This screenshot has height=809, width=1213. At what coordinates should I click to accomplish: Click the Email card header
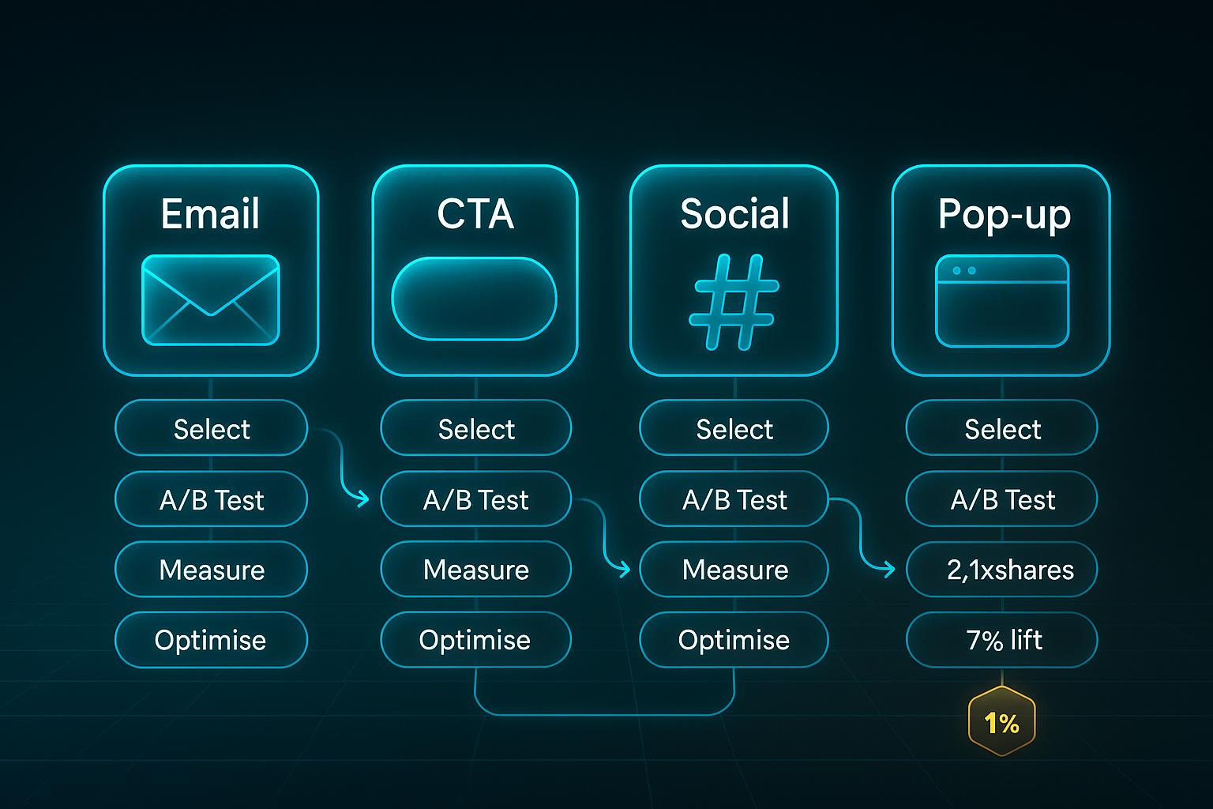[x=210, y=213]
